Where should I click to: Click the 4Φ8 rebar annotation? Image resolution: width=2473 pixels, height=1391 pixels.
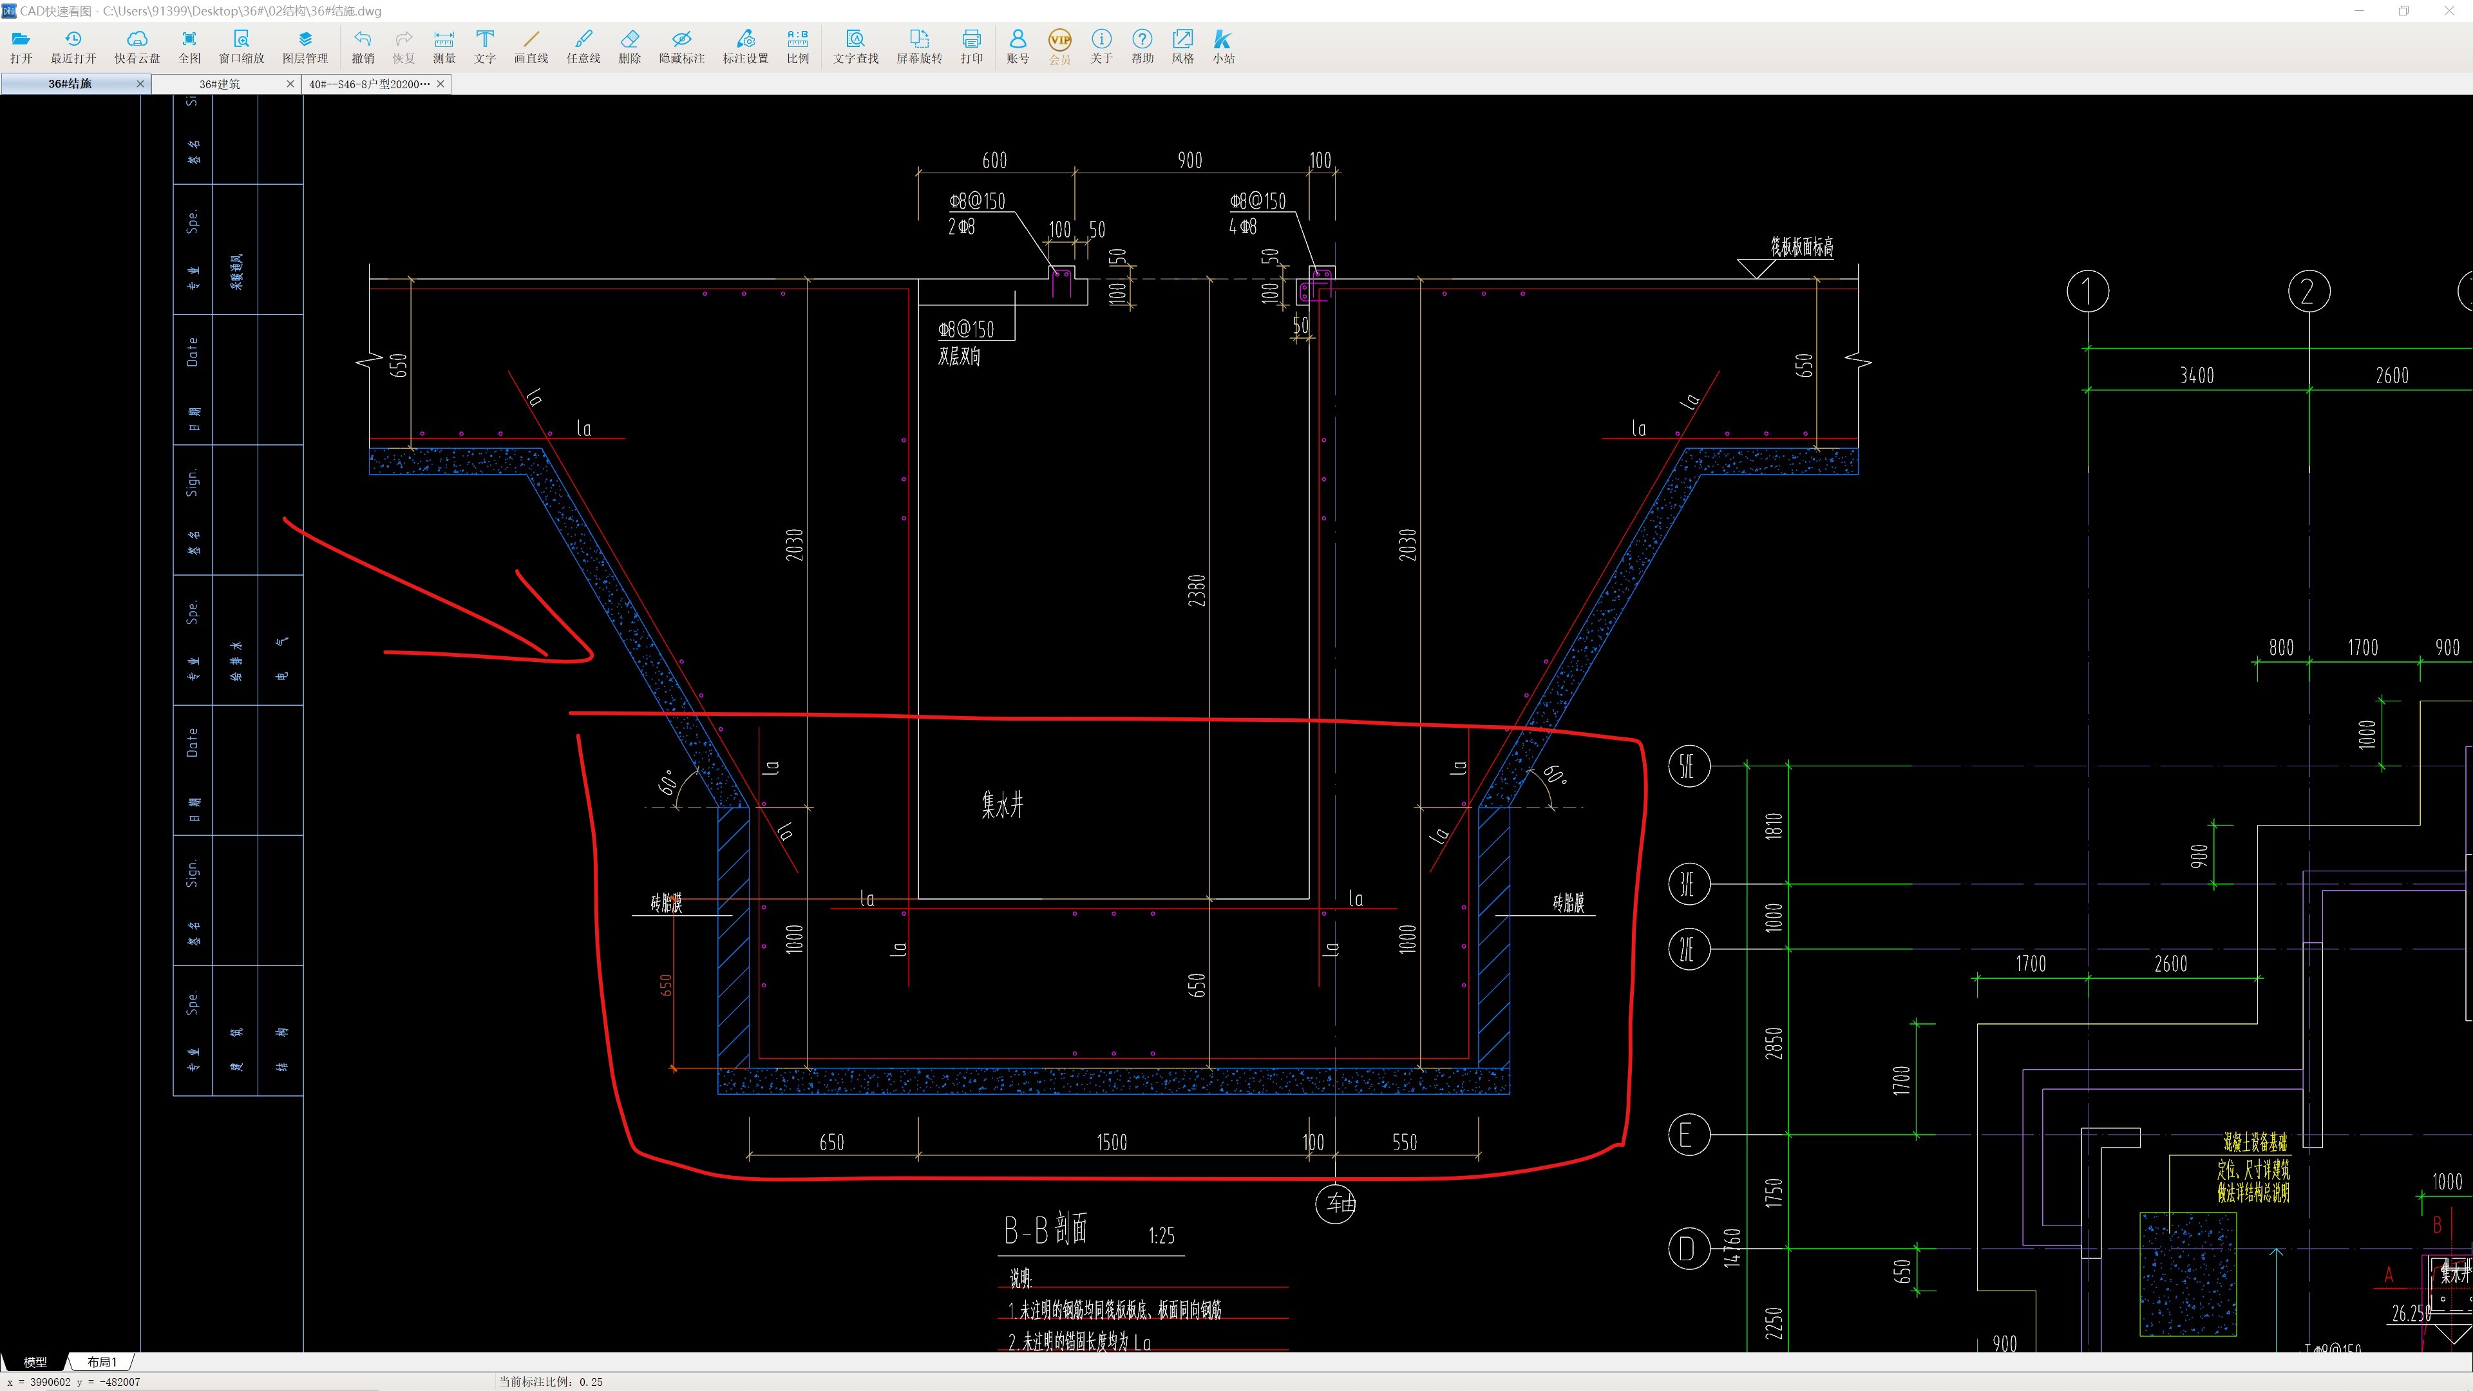coord(1242,227)
